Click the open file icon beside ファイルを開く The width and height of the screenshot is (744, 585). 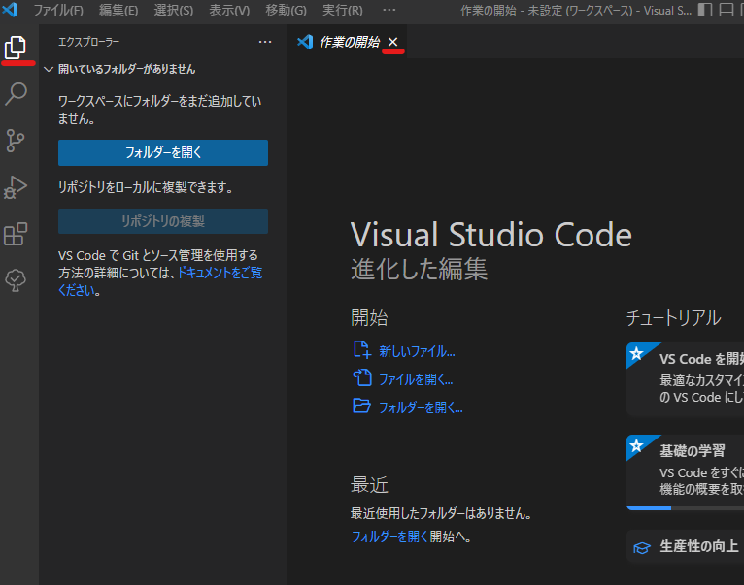[362, 377]
